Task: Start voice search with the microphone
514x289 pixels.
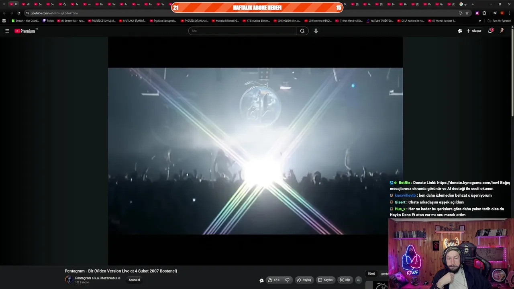Action: point(316,31)
